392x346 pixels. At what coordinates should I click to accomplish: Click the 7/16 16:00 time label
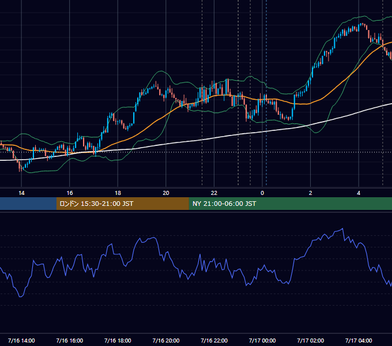(70, 340)
